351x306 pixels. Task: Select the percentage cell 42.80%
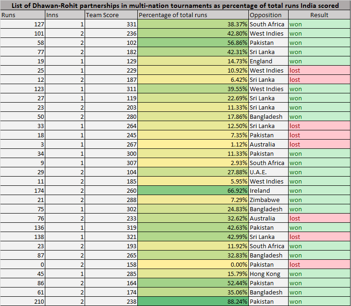tap(193, 33)
